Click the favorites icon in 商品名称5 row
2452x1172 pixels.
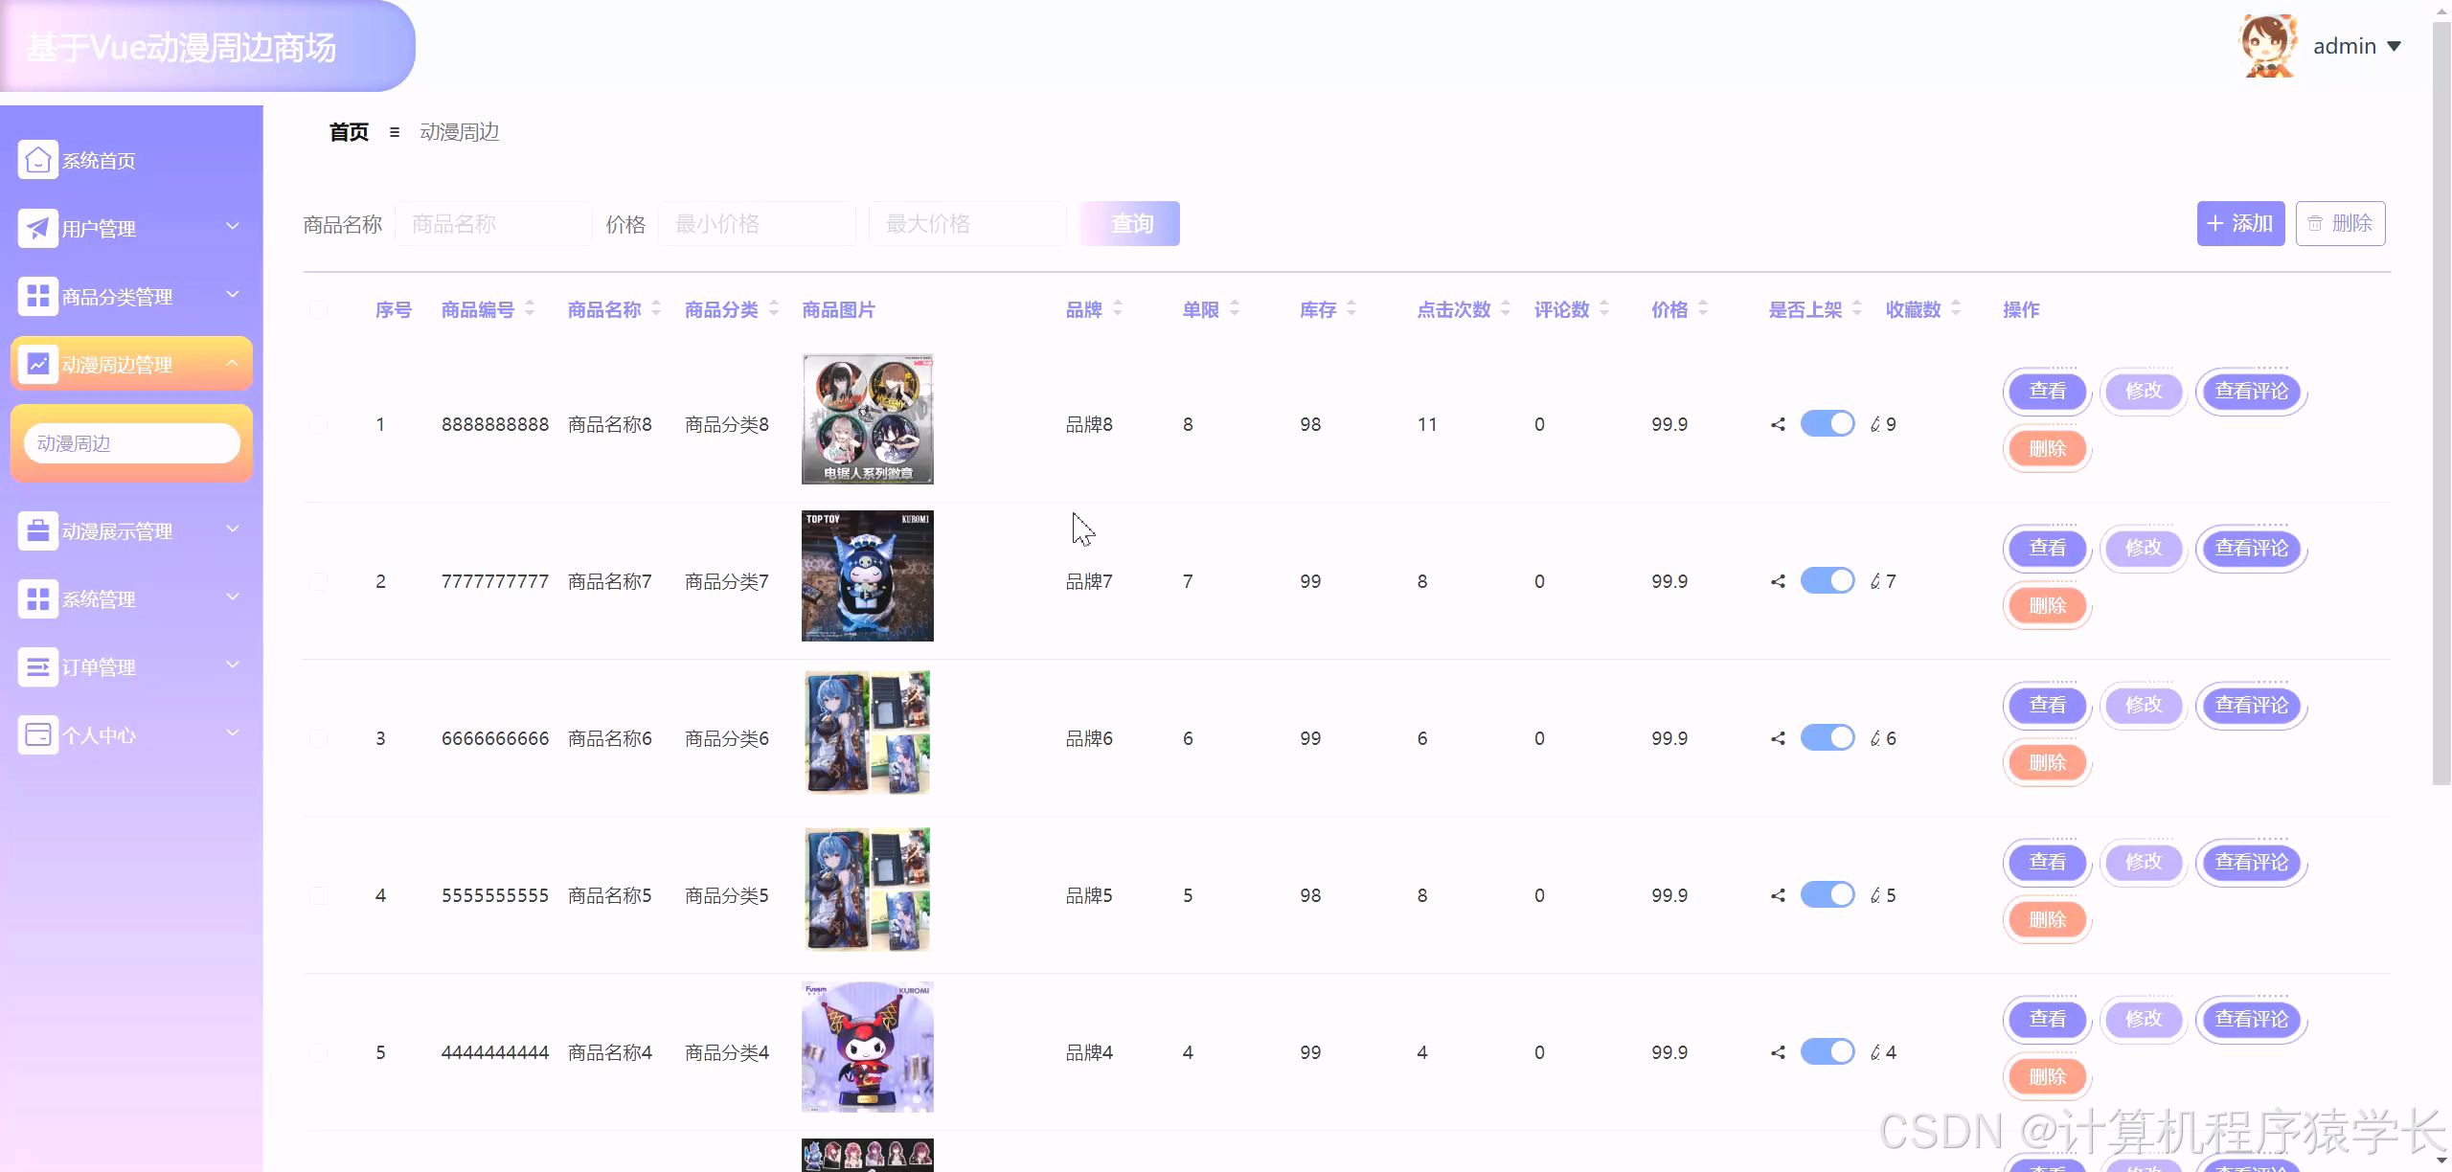(x=1875, y=895)
